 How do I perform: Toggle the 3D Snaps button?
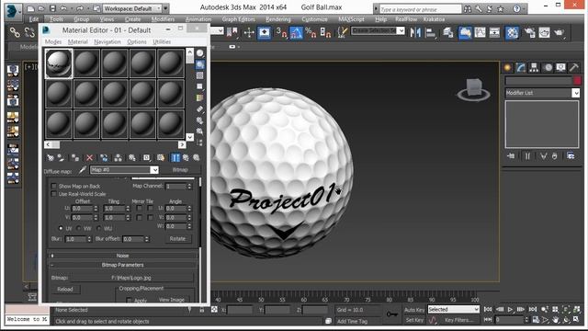[281, 33]
